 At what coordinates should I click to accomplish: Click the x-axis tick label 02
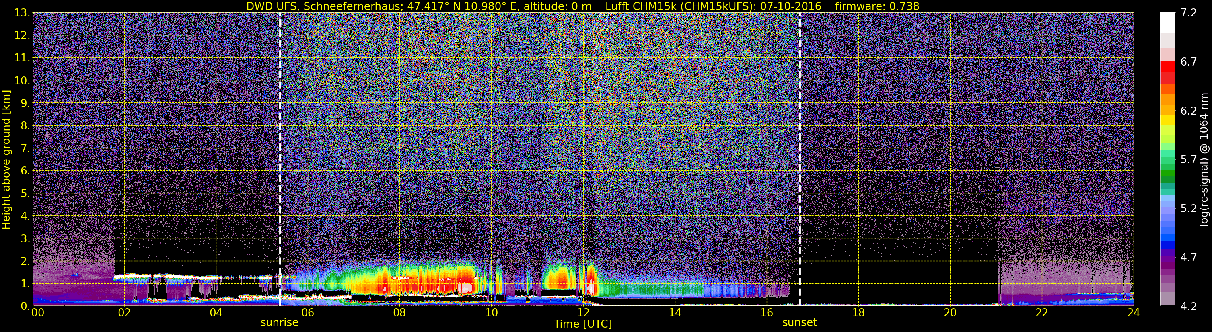coord(124,313)
